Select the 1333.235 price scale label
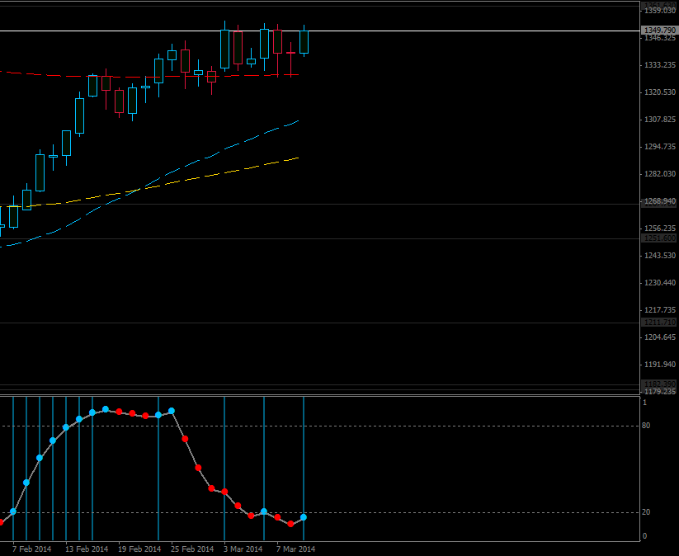The width and height of the screenshot is (679, 556). (660, 65)
